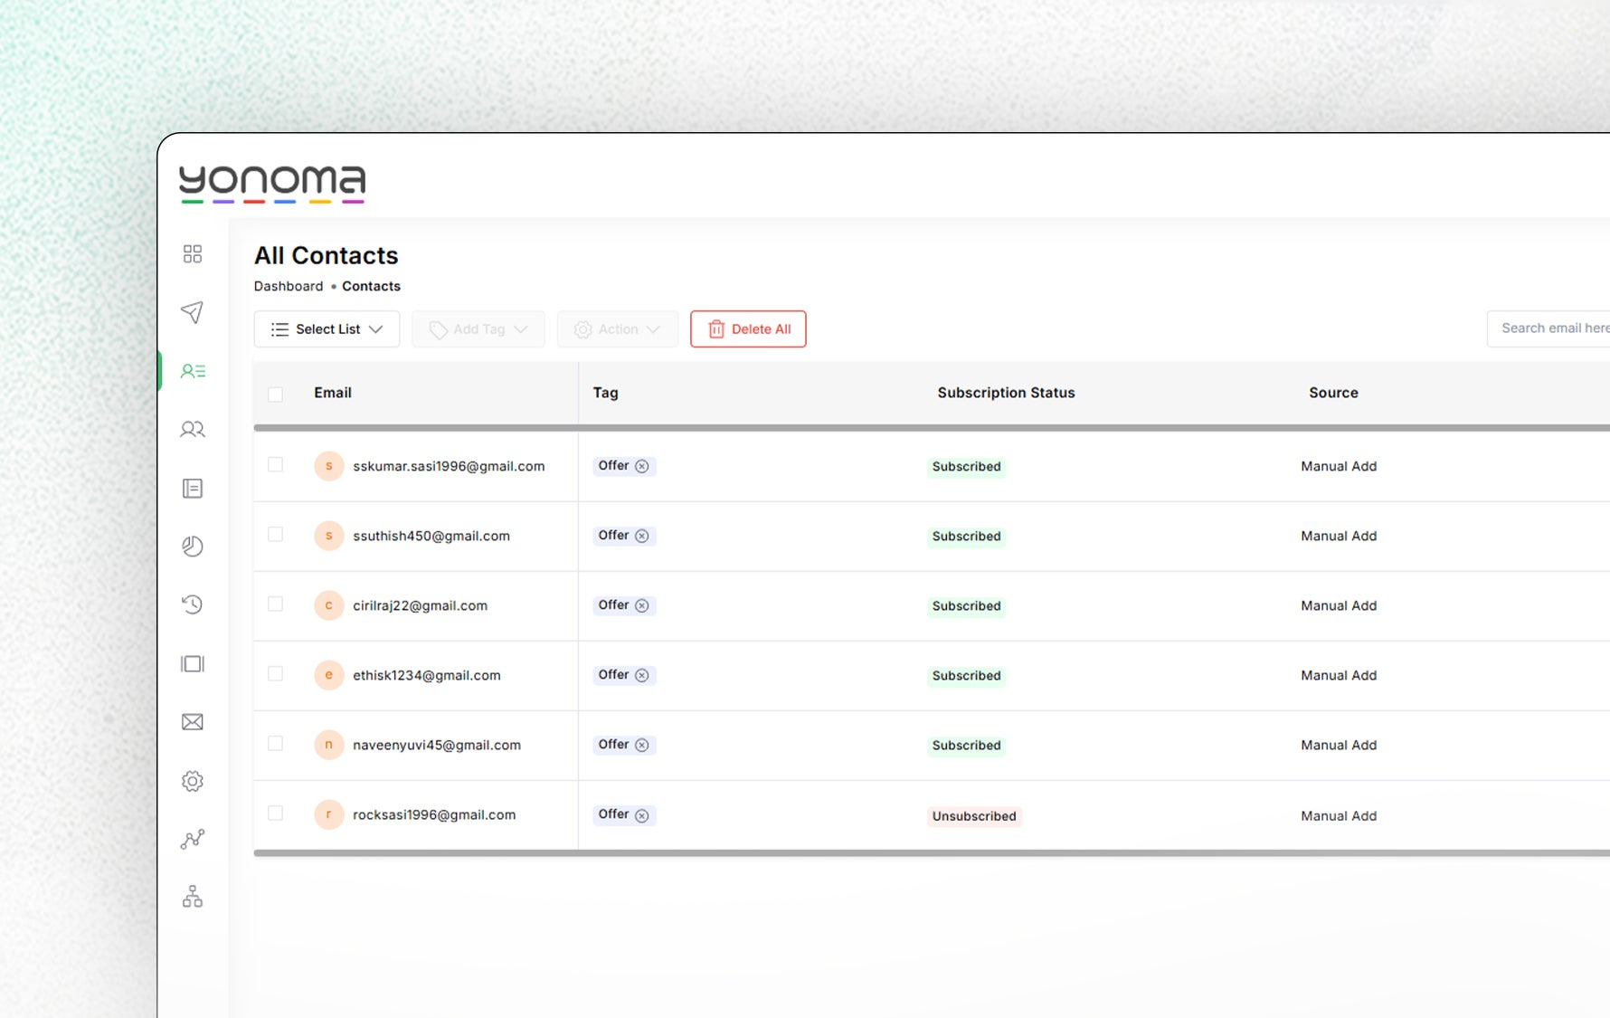Go to Dashboard breadcrumb link
1610x1018 pixels.
[288, 286]
